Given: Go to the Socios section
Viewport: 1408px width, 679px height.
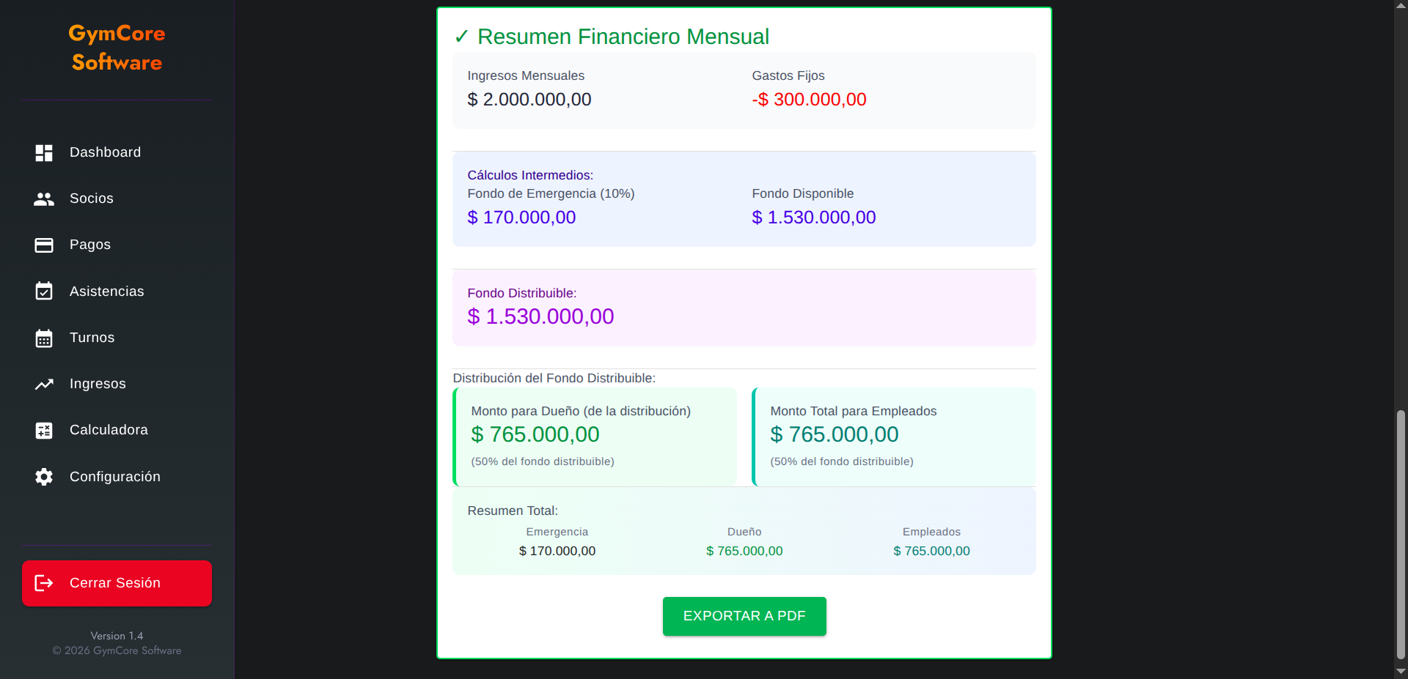Looking at the screenshot, I should pyautogui.click(x=117, y=198).
